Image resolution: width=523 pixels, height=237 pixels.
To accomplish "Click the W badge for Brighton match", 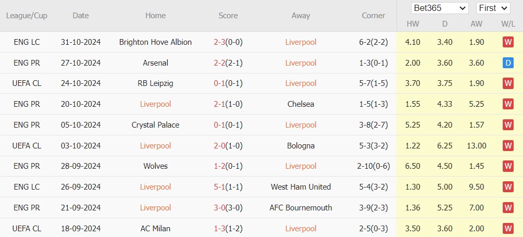I will click(x=508, y=42).
